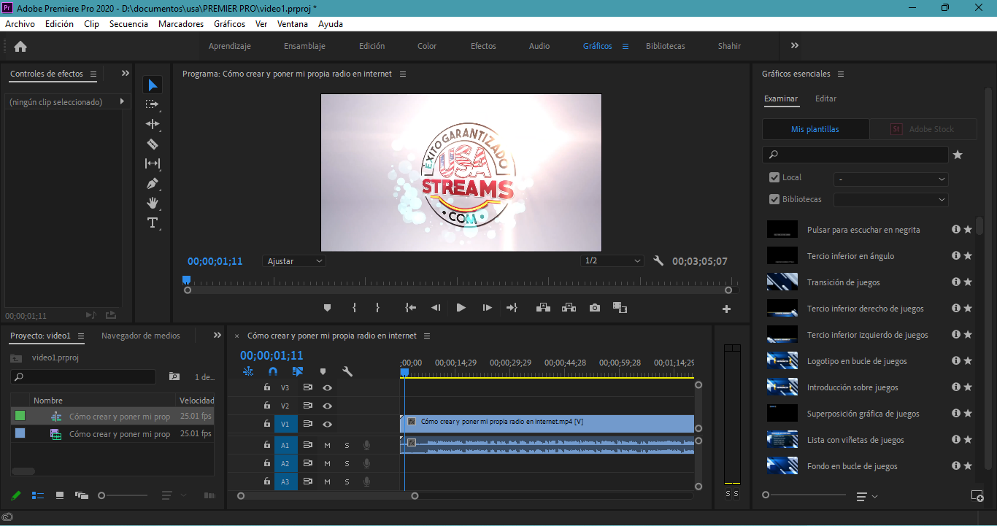Click the Extract button
The width and height of the screenshot is (997, 526).
tap(569, 308)
